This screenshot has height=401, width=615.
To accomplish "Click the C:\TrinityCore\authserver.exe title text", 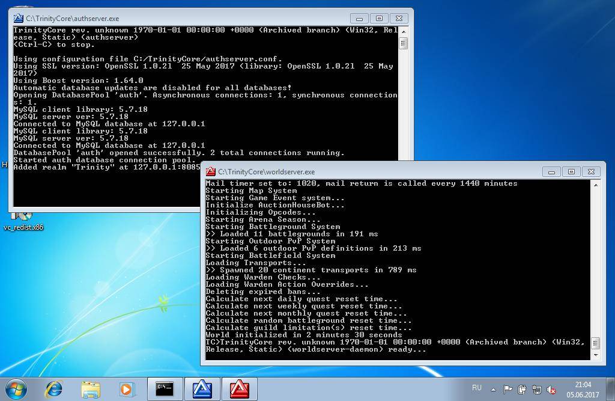I will (73, 19).
